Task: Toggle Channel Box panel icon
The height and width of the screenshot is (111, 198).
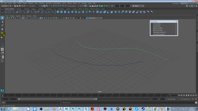Action: 196,6
